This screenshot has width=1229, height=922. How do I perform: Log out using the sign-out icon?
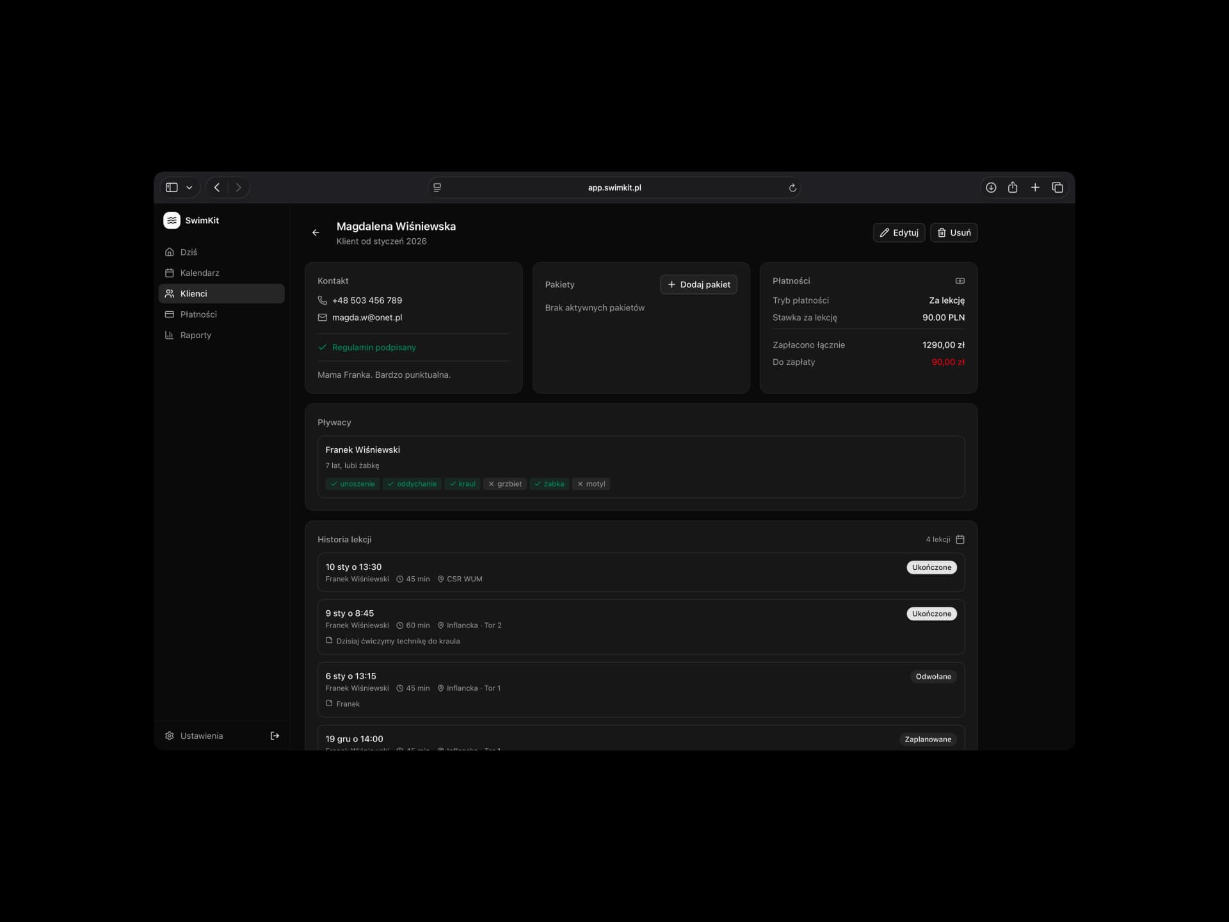(275, 736)
